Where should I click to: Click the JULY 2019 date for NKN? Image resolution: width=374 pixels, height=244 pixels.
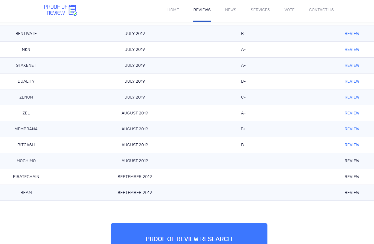tap(135, 50)
